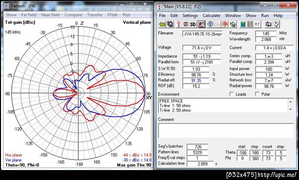Click the Voltage field 71.4 + j 0 V
This screenshot has height=180, width=299.
[x=201, y=48]
